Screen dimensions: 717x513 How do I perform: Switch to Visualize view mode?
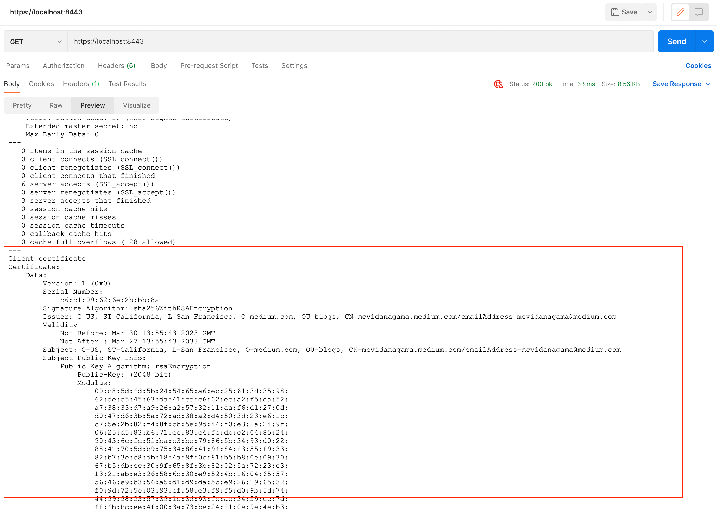pyautogui.click(x=137, y=105)
